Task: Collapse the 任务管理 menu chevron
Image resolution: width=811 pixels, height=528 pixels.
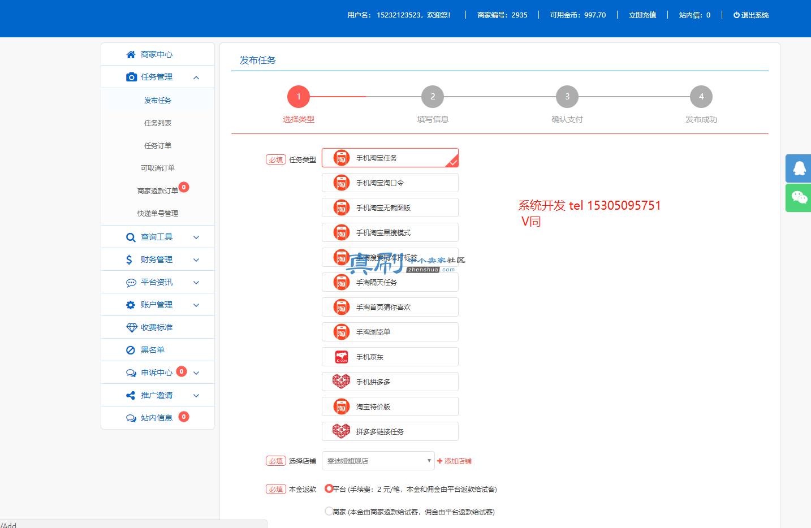Action: click(x=196, y=77)
